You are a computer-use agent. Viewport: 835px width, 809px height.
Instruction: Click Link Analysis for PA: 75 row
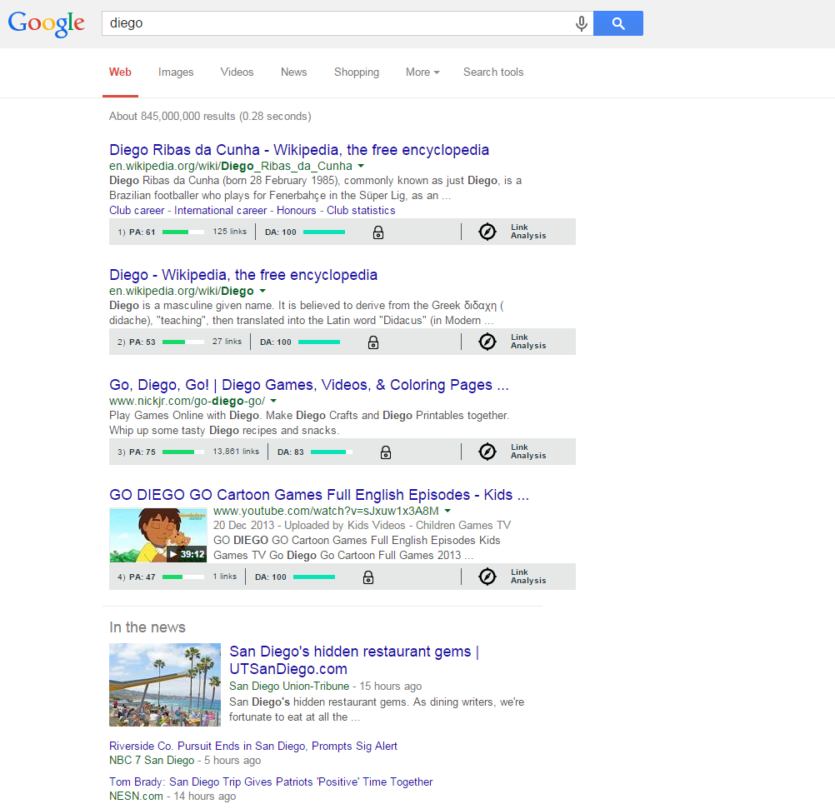[528, 452]
